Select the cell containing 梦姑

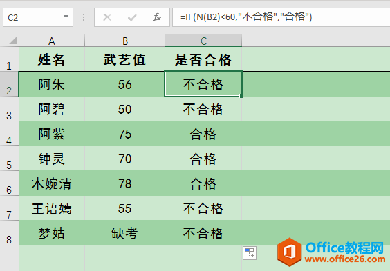click(52, 233)
